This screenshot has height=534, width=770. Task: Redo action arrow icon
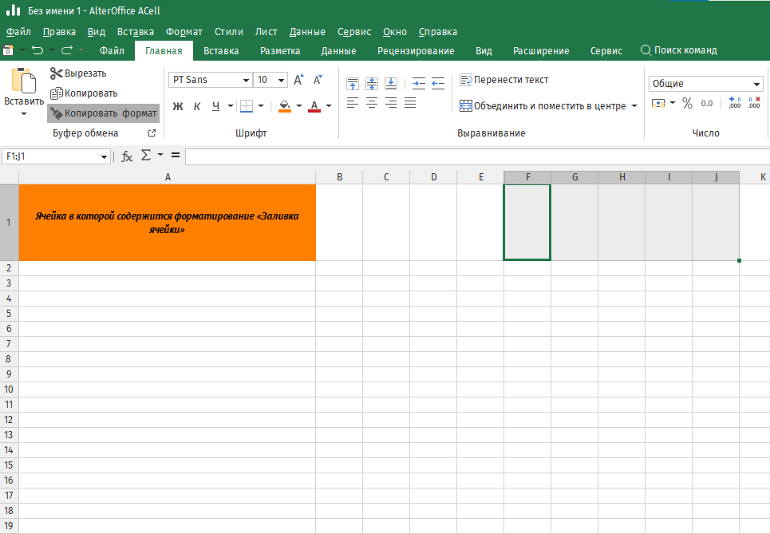click(x=67, y=50)
